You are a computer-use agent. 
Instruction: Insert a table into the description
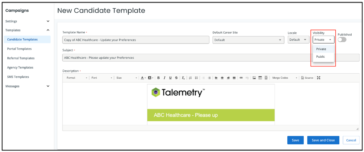[x=260, y=78]
